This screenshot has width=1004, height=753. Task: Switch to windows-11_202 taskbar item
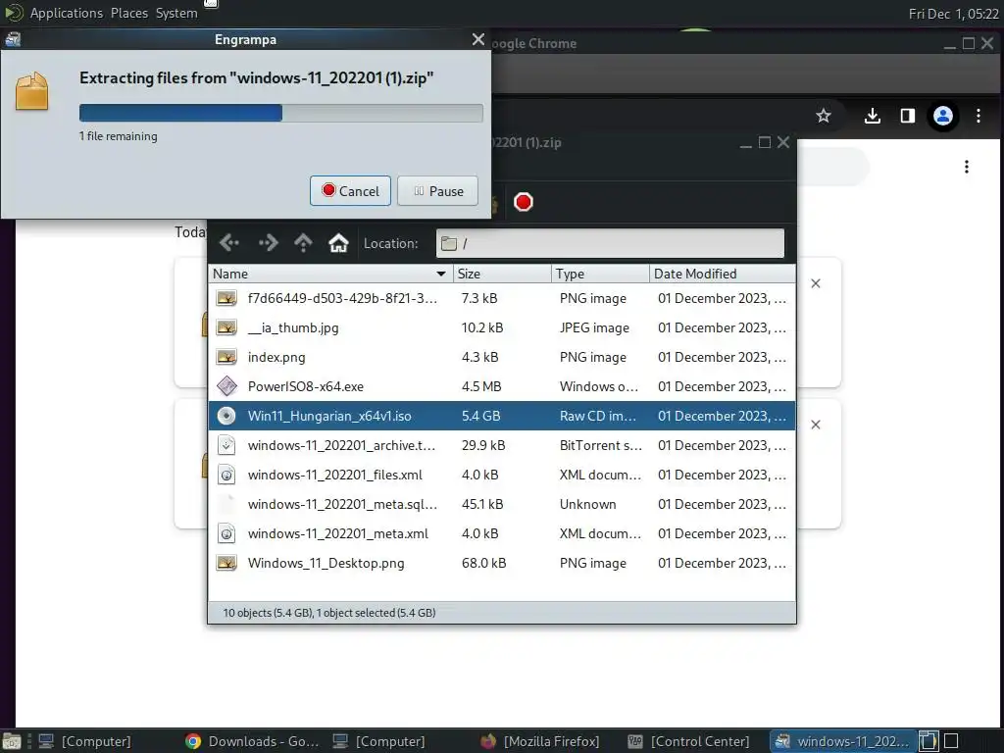842,741
